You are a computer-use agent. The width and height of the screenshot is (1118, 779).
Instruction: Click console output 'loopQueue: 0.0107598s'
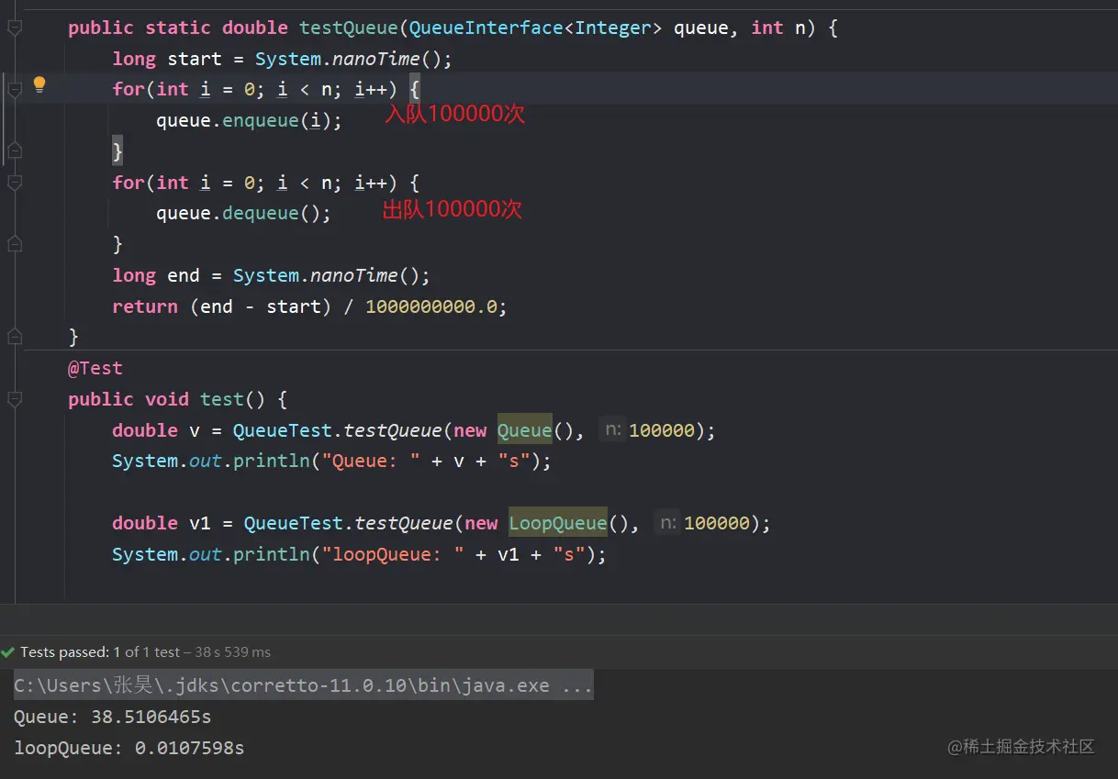(129, 748)
